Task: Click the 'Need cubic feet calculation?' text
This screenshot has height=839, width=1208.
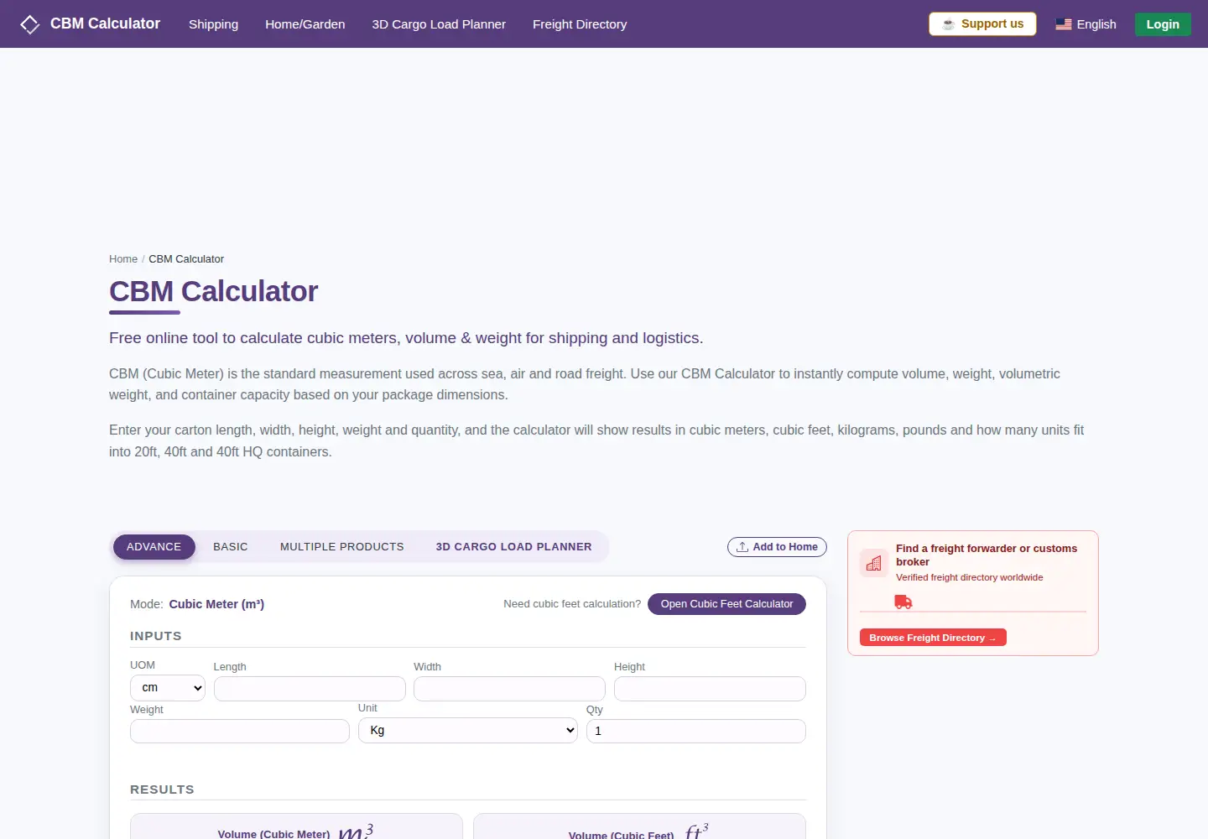Action: tap(572, 604)
